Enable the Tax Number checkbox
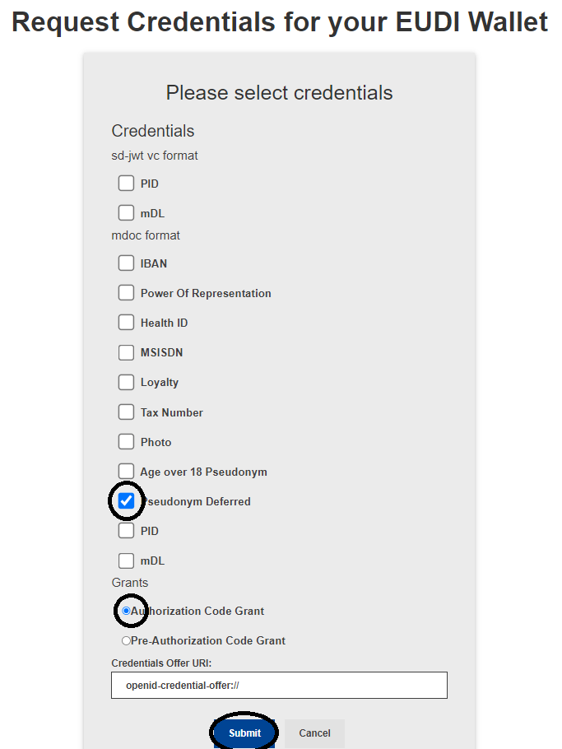The width and height of the screenshot is (562, 749). click(x=126, y=412)
